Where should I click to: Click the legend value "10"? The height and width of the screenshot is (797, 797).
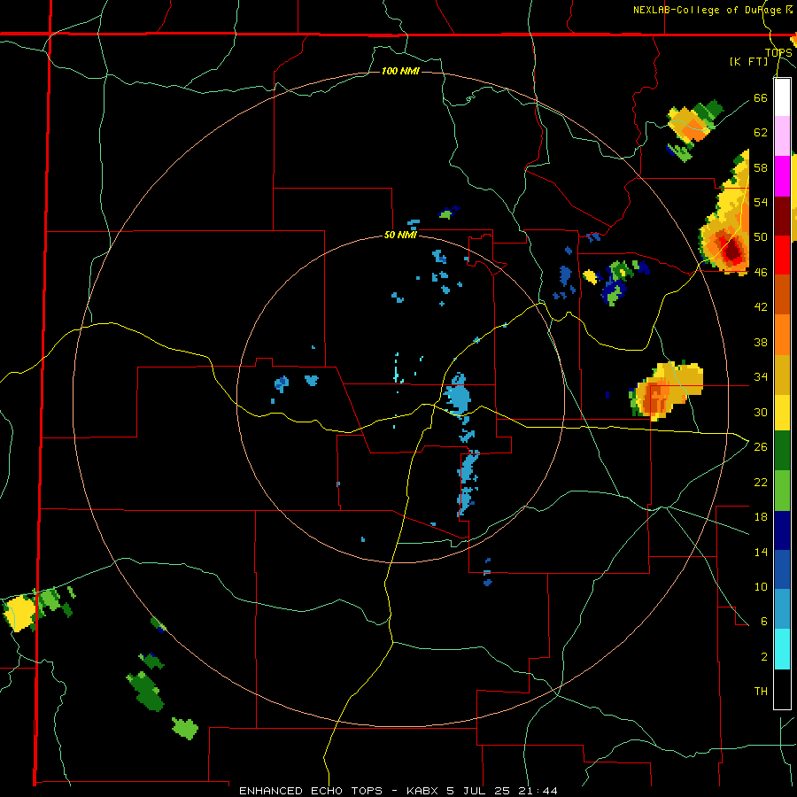click(x=761, y=586)
